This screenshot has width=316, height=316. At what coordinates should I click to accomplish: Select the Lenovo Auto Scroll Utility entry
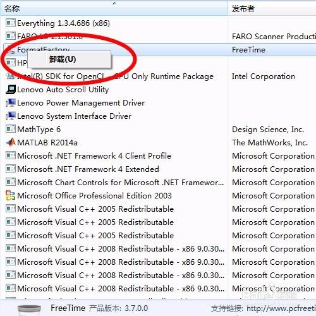(x=63, y=90)
